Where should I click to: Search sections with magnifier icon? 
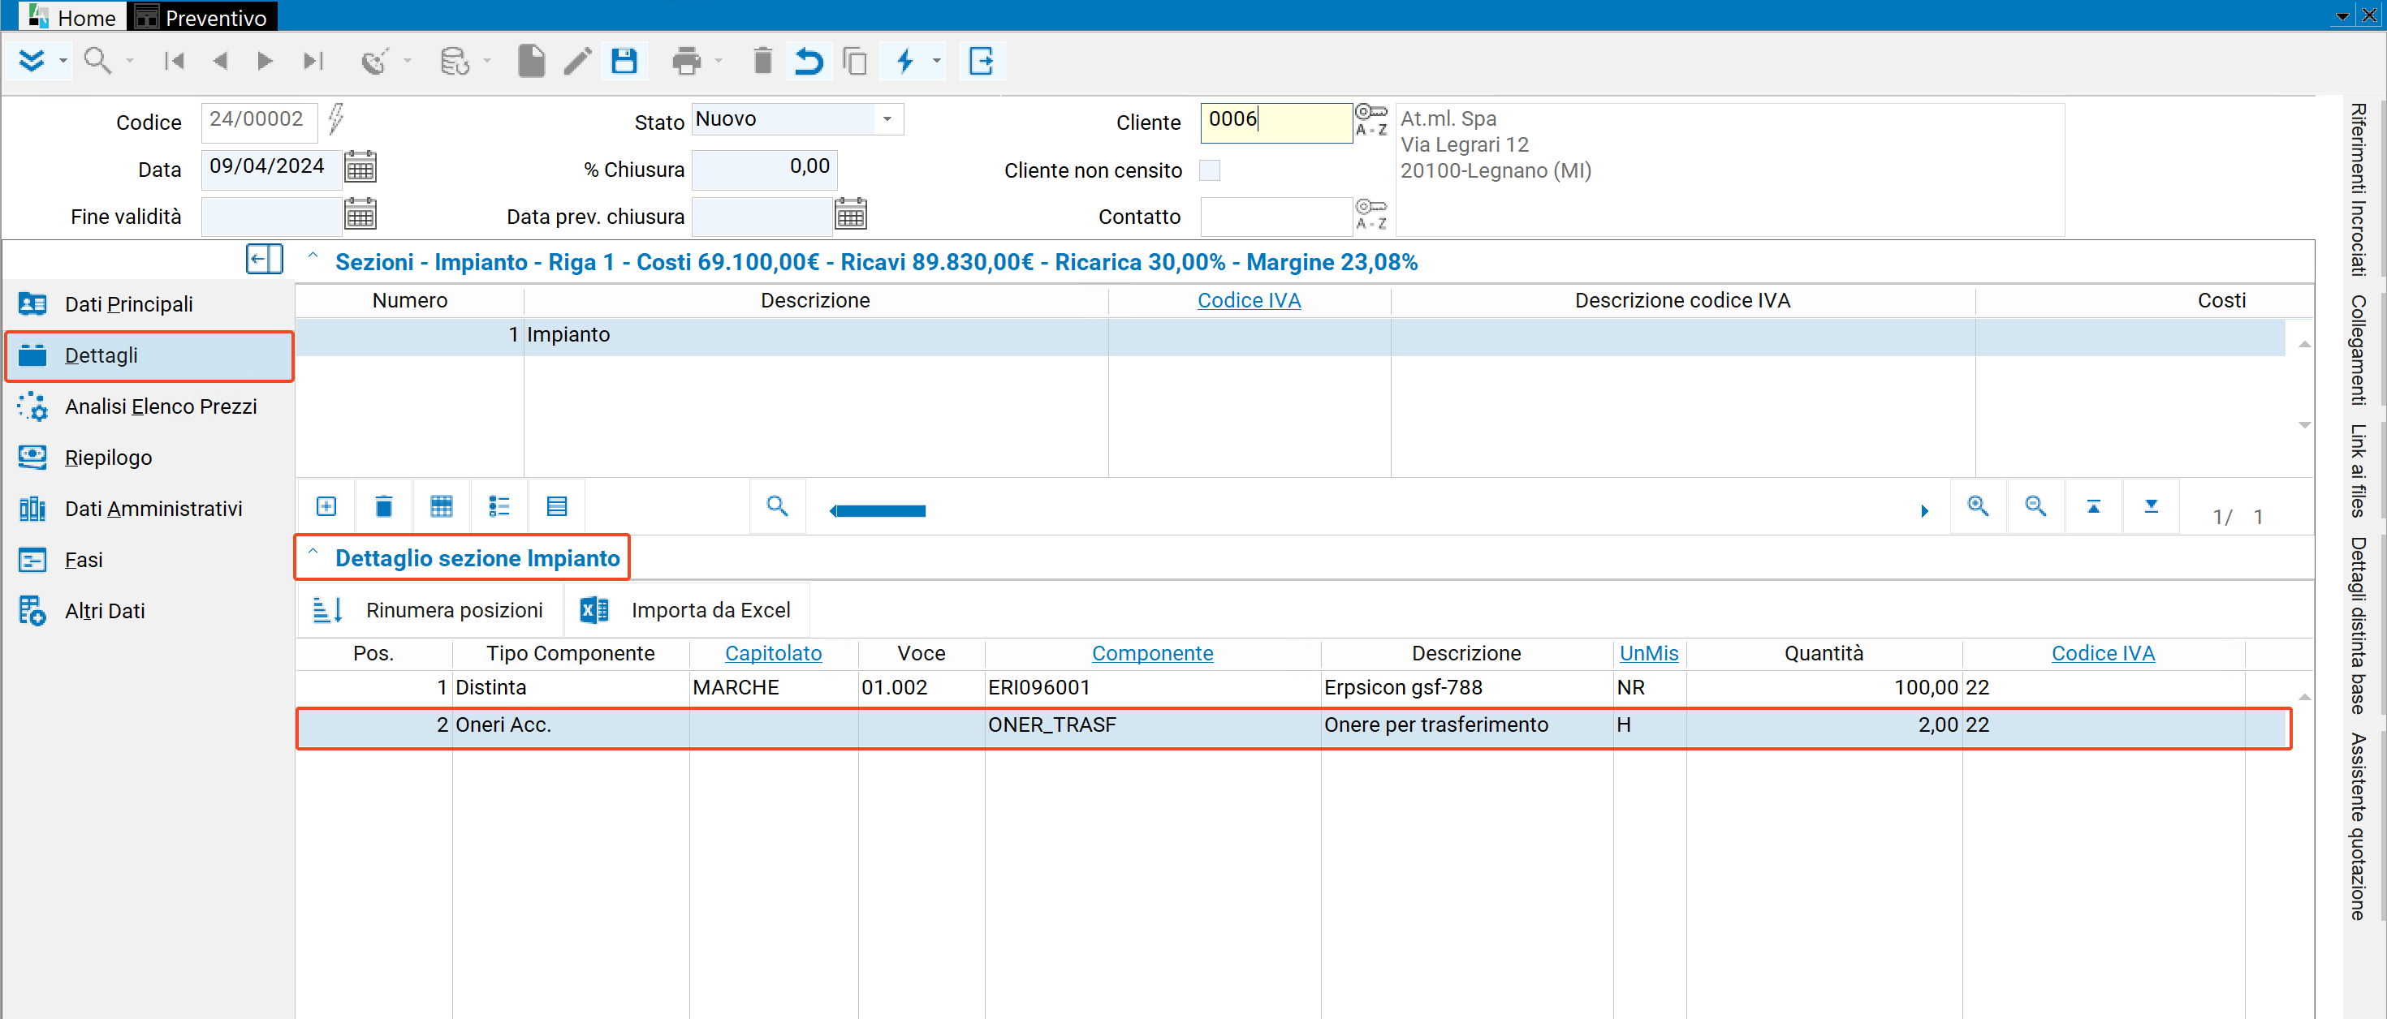pyautogui.click(x=776, y=505)
